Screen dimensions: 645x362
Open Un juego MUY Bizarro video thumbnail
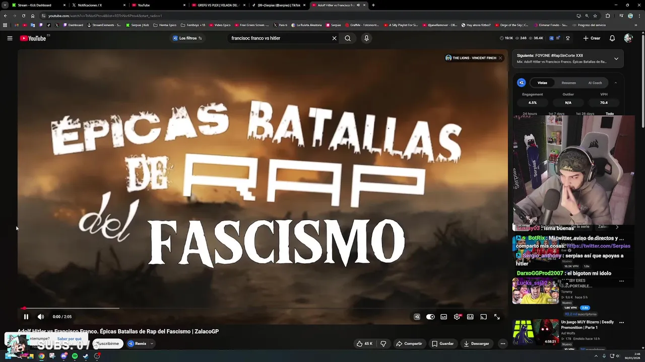pyautogui.click(x=535, y=332)
